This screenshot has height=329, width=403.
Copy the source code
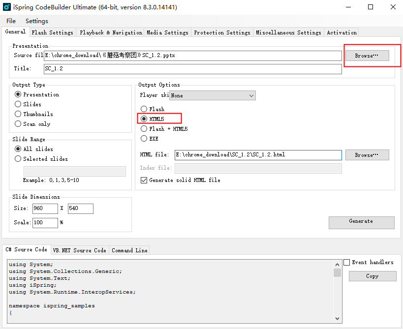[x=372, y=276]
